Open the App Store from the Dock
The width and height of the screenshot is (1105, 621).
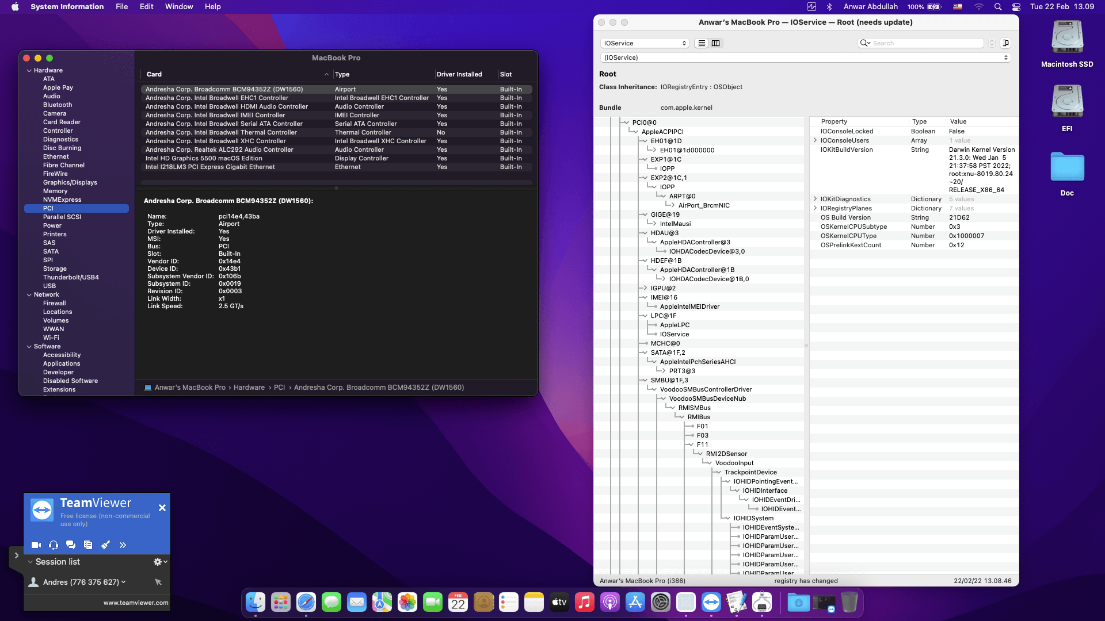click(635, 602)
